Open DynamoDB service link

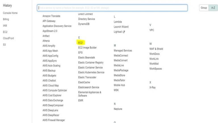[84, 24]
